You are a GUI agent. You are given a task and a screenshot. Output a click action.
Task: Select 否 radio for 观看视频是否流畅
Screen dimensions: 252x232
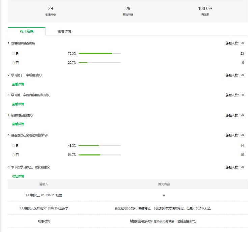click(13, 63)
